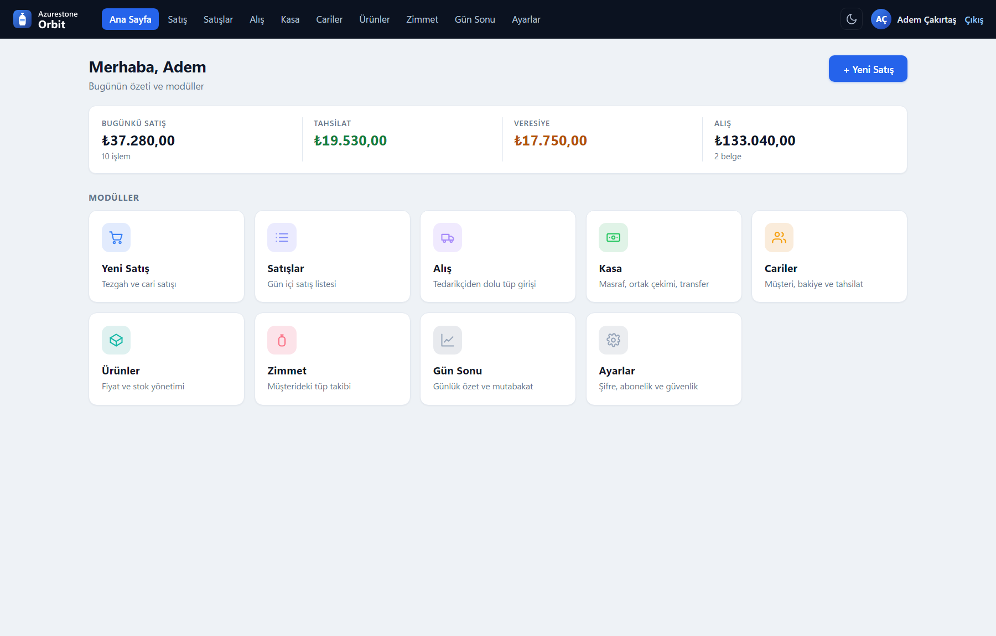
Task: Open the Gün Sonu module card title
Action: pyautogui.click(x=458, y=371)
